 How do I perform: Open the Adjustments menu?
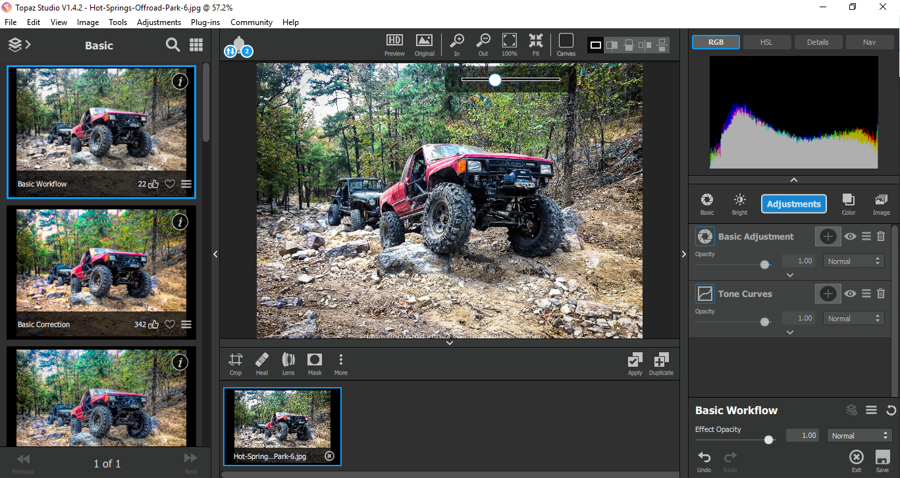(159, 22)
